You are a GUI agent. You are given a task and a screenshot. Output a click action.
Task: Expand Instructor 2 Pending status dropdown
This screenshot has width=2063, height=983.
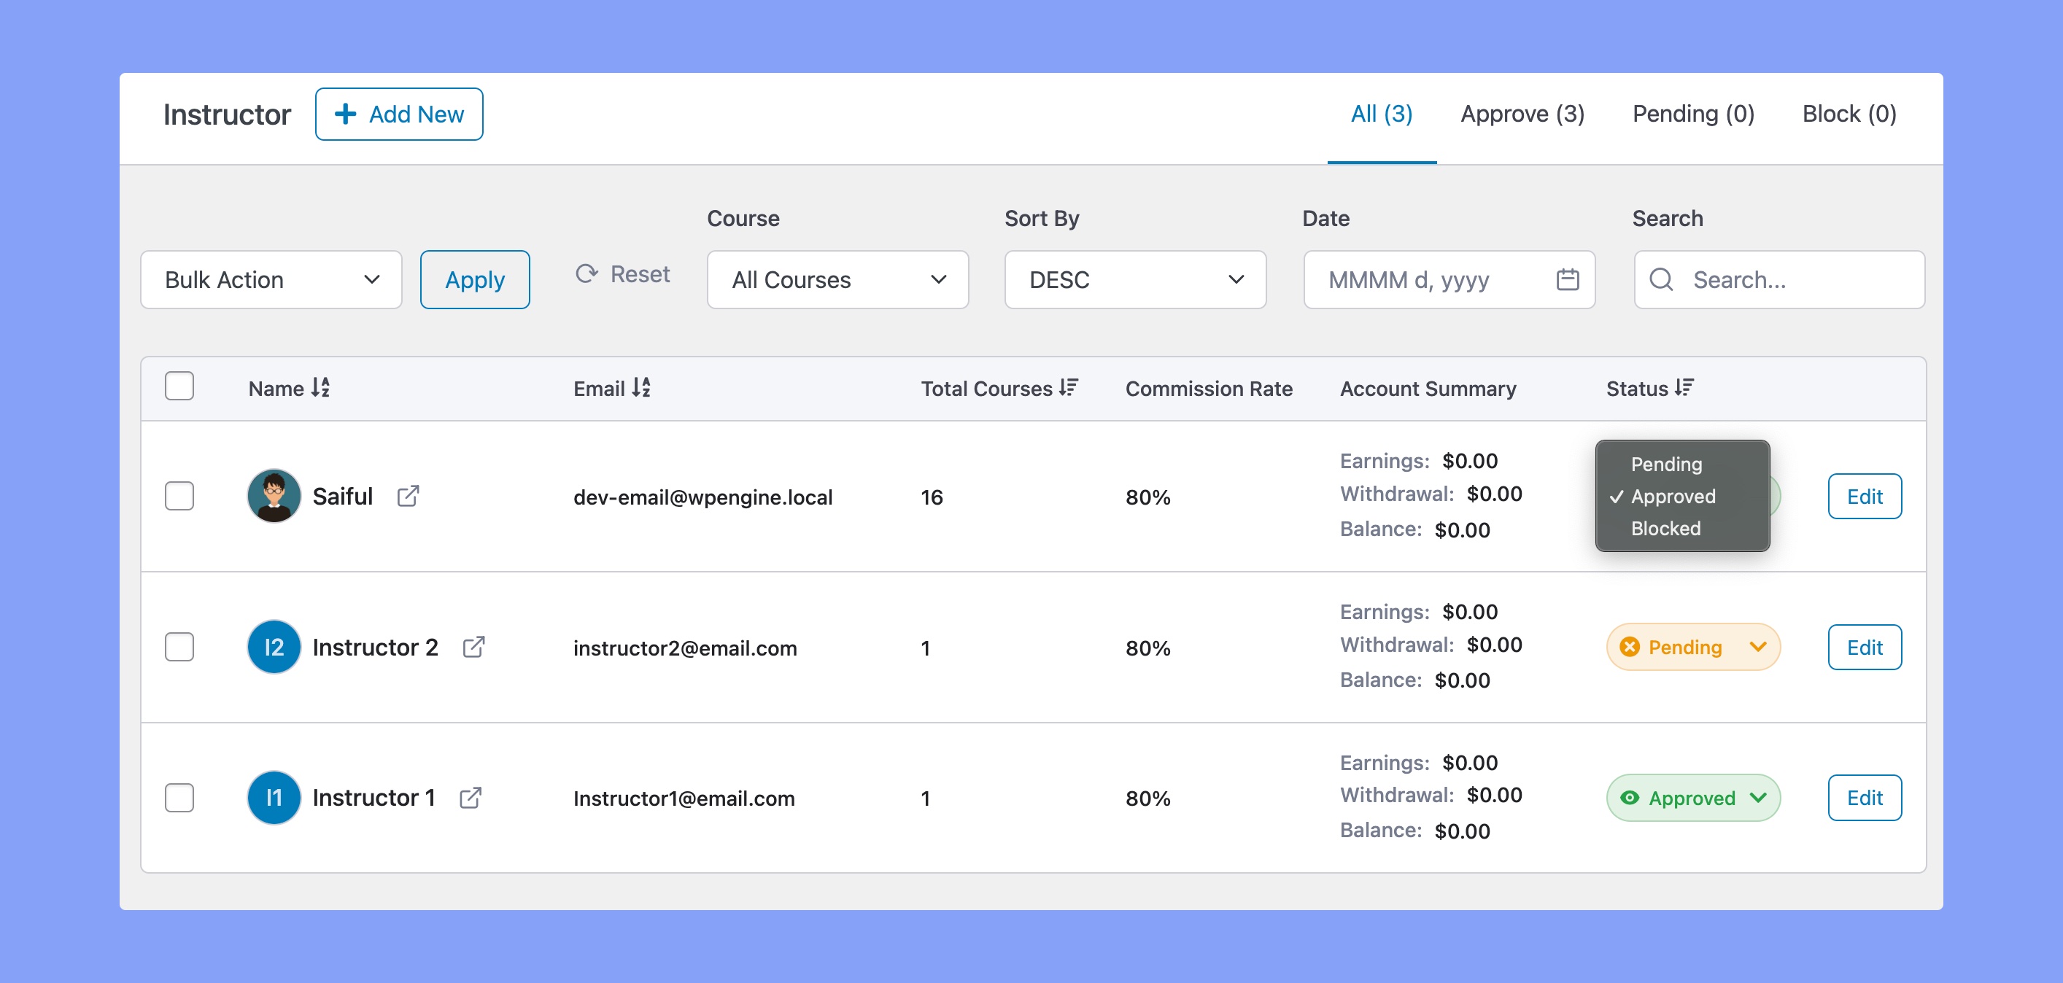1693,647
